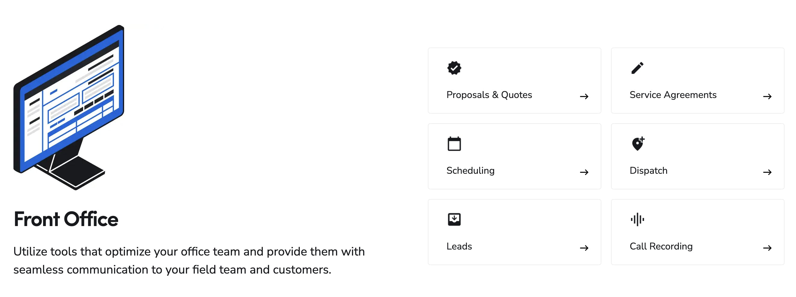Click the arrow beside Dispatch
This screenshot has height=297, width=796.
pos(767,172)
